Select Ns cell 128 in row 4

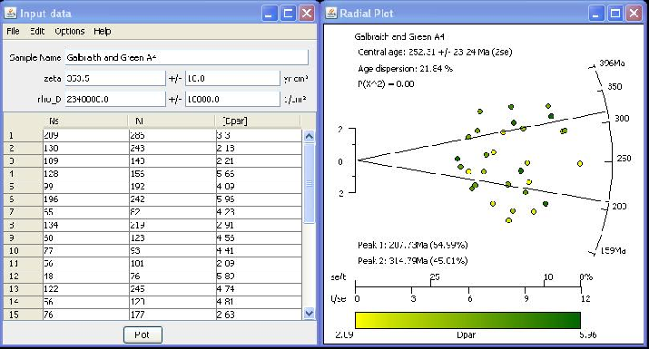pyautogui.click(x=85, y=174)
